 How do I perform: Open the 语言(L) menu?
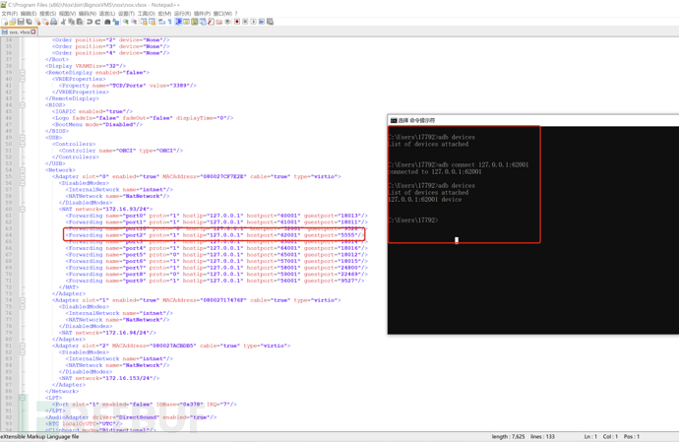[x=107, y=14]
